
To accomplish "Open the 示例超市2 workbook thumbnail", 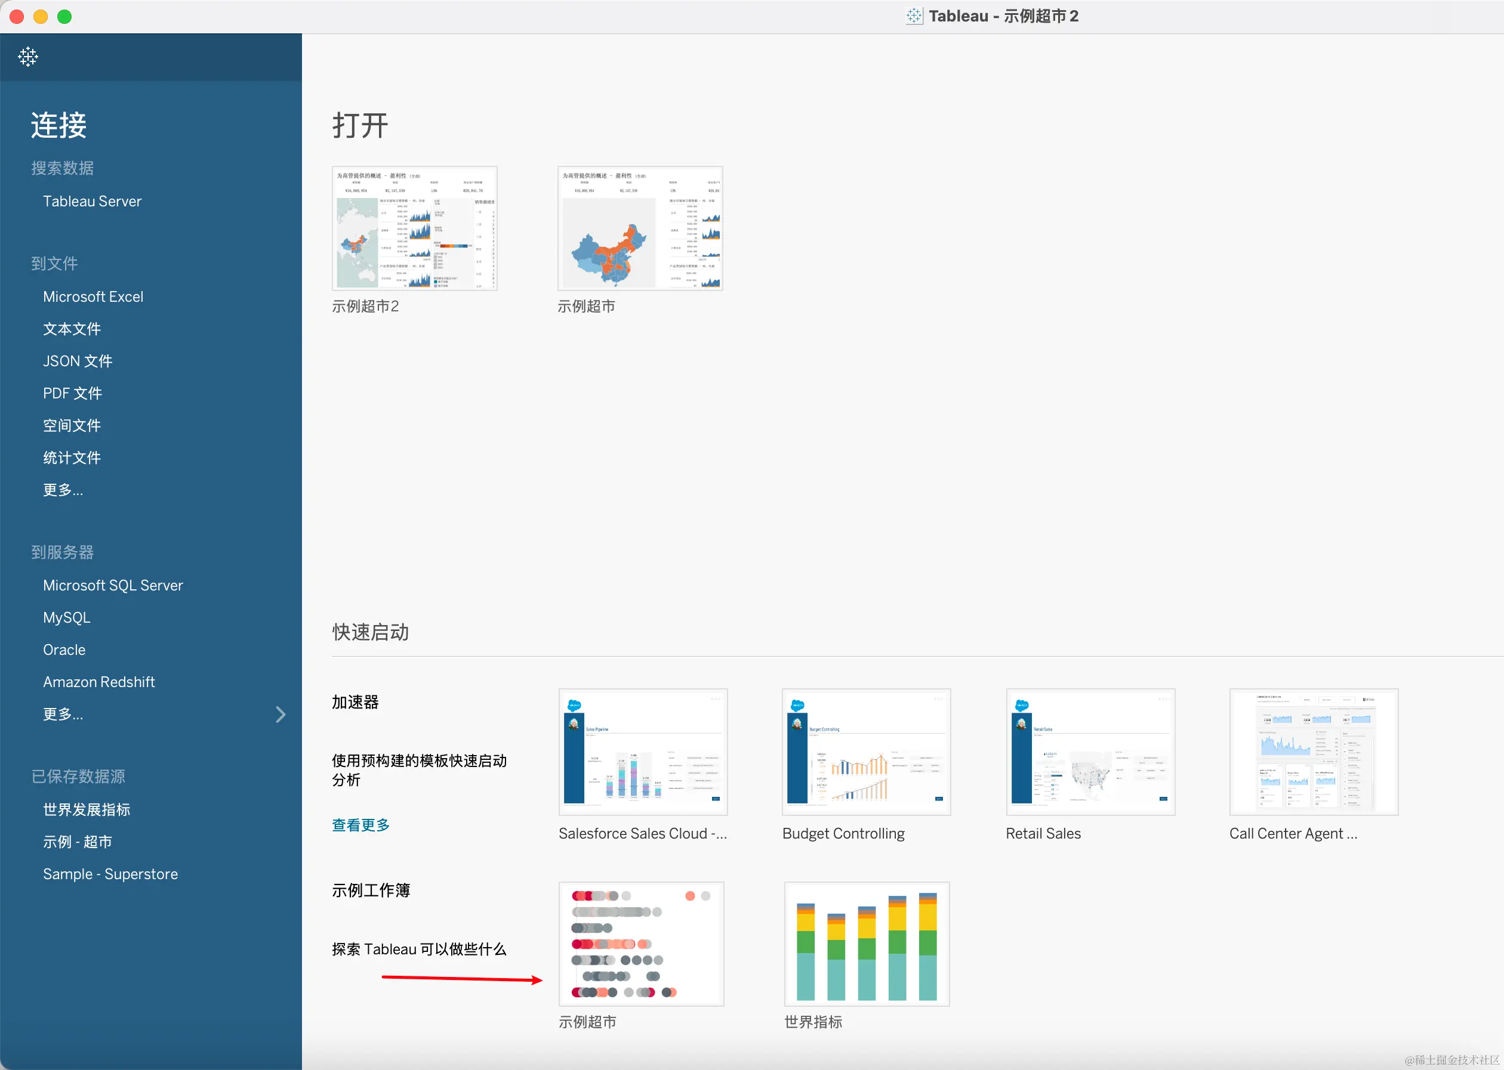I will (414, 228).
